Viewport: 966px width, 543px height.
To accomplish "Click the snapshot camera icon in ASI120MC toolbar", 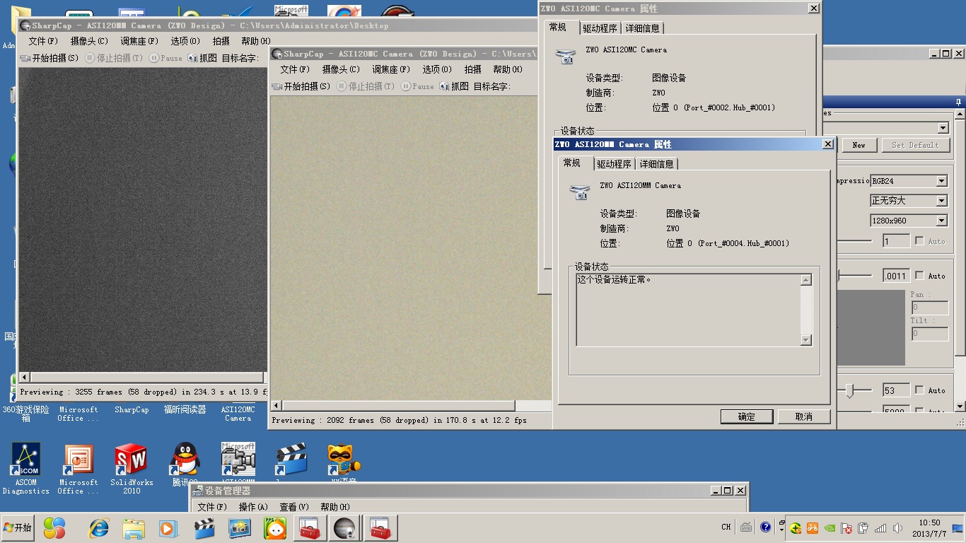I will 444,86.
